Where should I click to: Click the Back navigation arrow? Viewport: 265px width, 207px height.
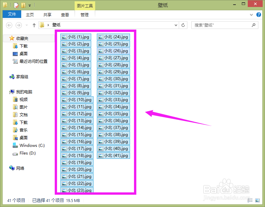[x=9, y=25]
